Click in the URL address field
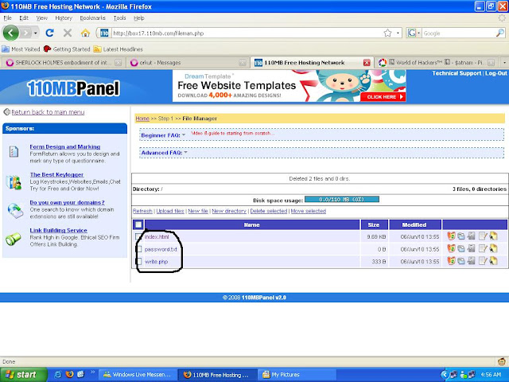The image size is (509, 382). click(247, 33)
